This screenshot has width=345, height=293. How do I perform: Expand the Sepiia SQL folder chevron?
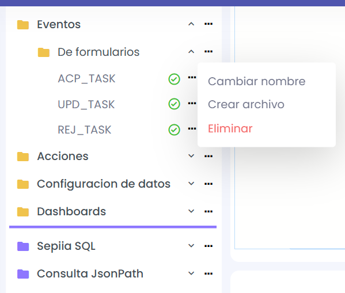point(191,246)
